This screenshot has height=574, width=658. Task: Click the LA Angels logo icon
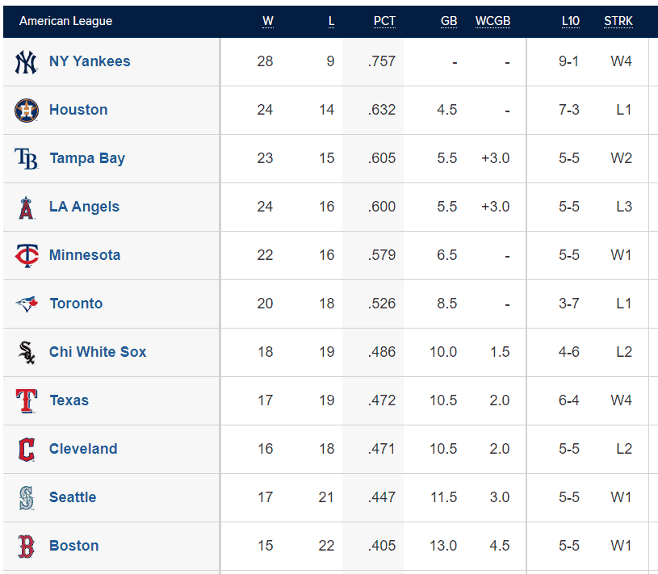coord(26,207)
